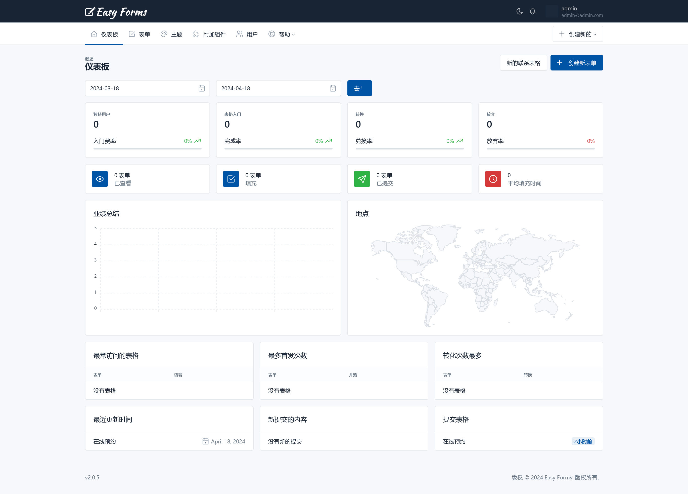Open the start date calendar icon
Screen dimensions: 688x494
coord(201,88)
